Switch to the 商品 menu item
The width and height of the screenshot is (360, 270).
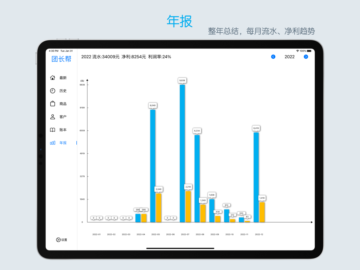[x=63, y=104]
